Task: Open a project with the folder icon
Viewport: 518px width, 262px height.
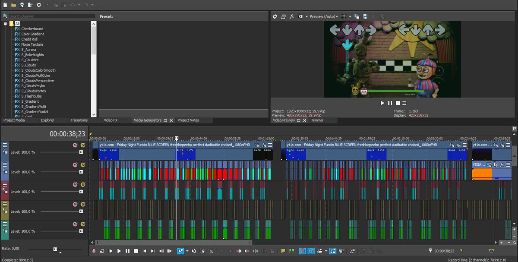Action: point(13,5)
